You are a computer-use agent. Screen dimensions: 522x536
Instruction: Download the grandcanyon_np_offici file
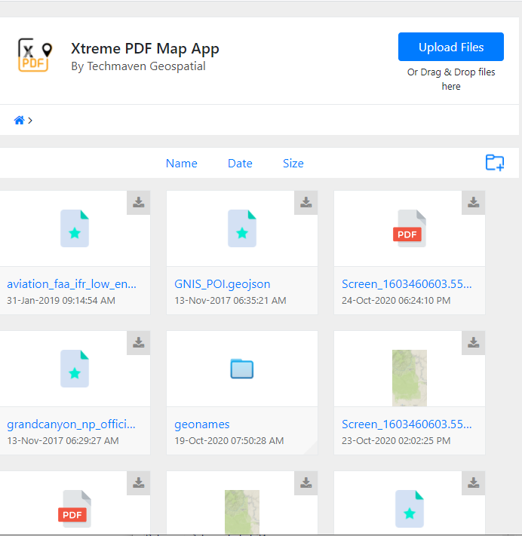point(139,342)
